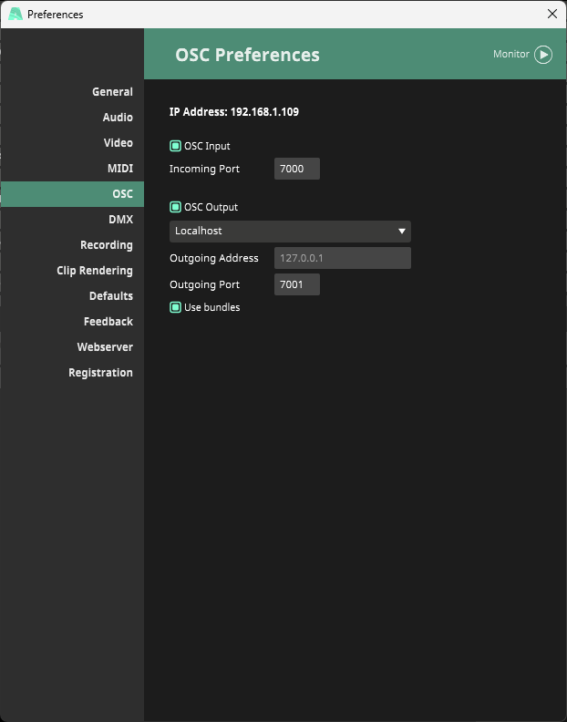Click the Resolume logo in title bar
The width and height of the screenshot is (567, 722).
coord(15,15)
